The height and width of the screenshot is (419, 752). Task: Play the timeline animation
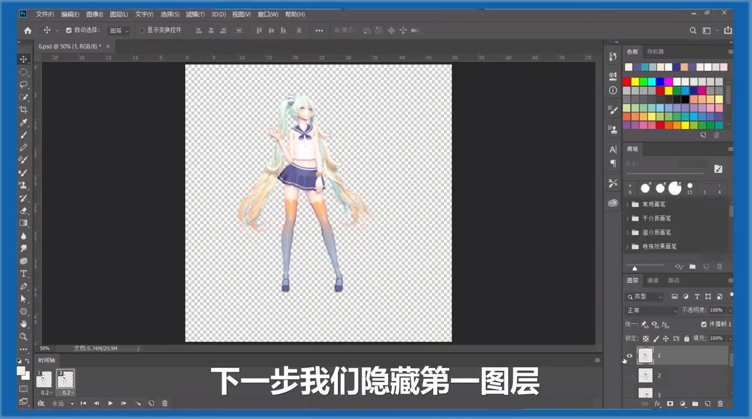[110, 404]
